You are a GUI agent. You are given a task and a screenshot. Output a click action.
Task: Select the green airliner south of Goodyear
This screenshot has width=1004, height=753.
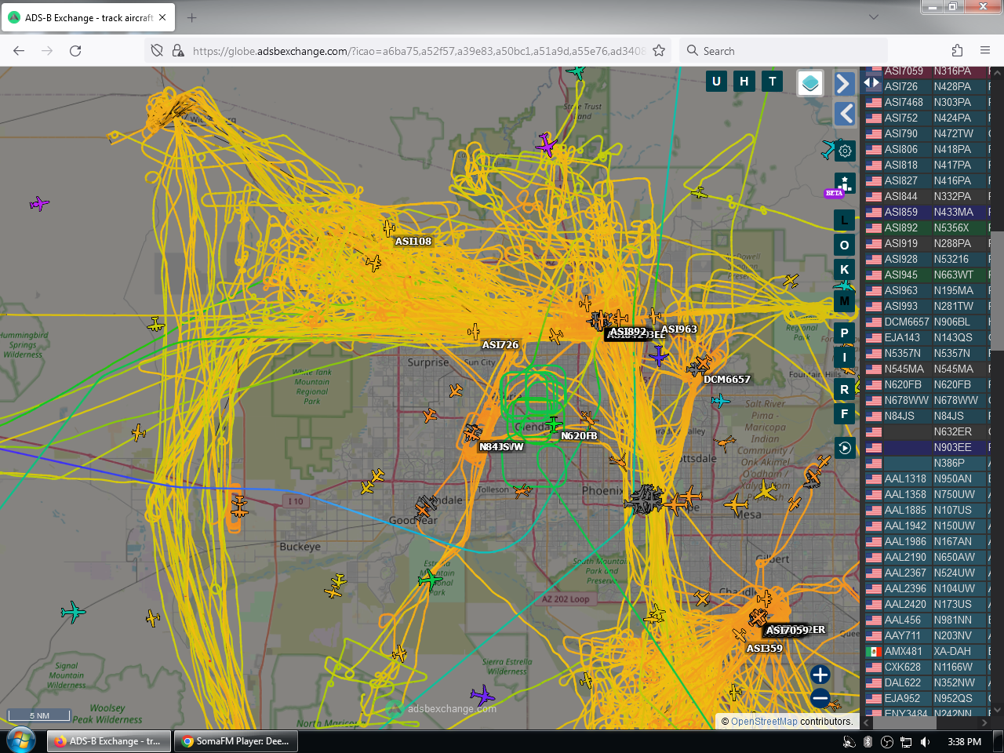[x=430, y=580]
